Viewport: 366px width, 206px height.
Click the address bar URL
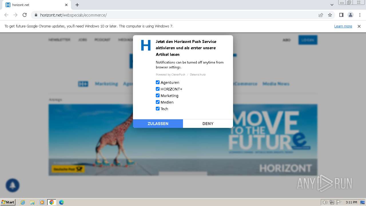click(x=73, y=15)
